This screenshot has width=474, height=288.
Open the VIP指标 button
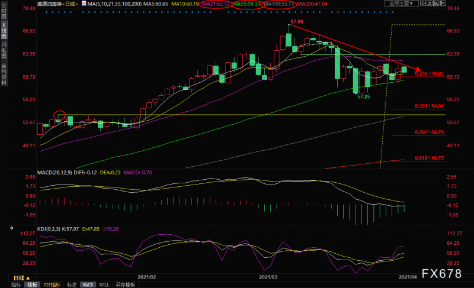coord(52,284)
